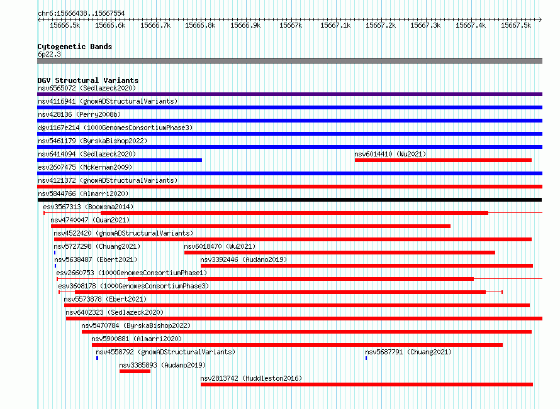Click the 15667.2k ruler position
560x409 pixels.
(381, 25)
